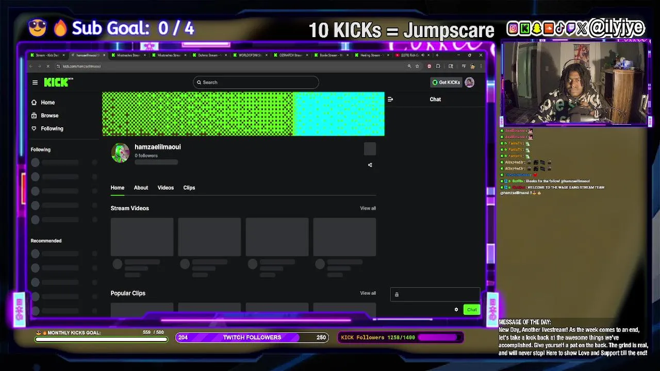This screenshot has width=660, height=371.
Task: Select the Home channel tab
Action: pos(118,188)
